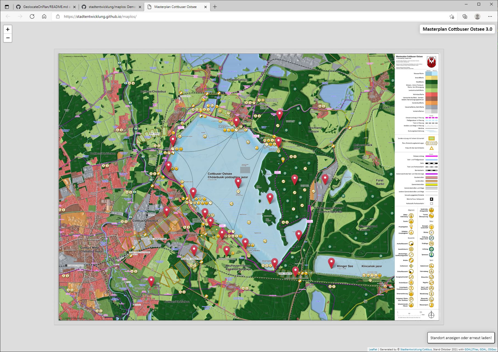Open the Stadtentwicklung Cottbus link
This screenshot has width=498, height=352.
pos(416,350)
